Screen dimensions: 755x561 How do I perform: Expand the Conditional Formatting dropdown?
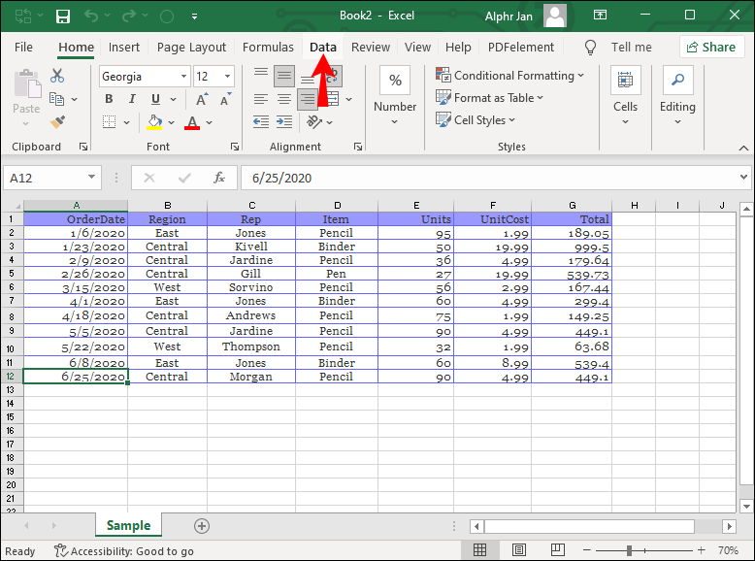click(x=511, y=76)
